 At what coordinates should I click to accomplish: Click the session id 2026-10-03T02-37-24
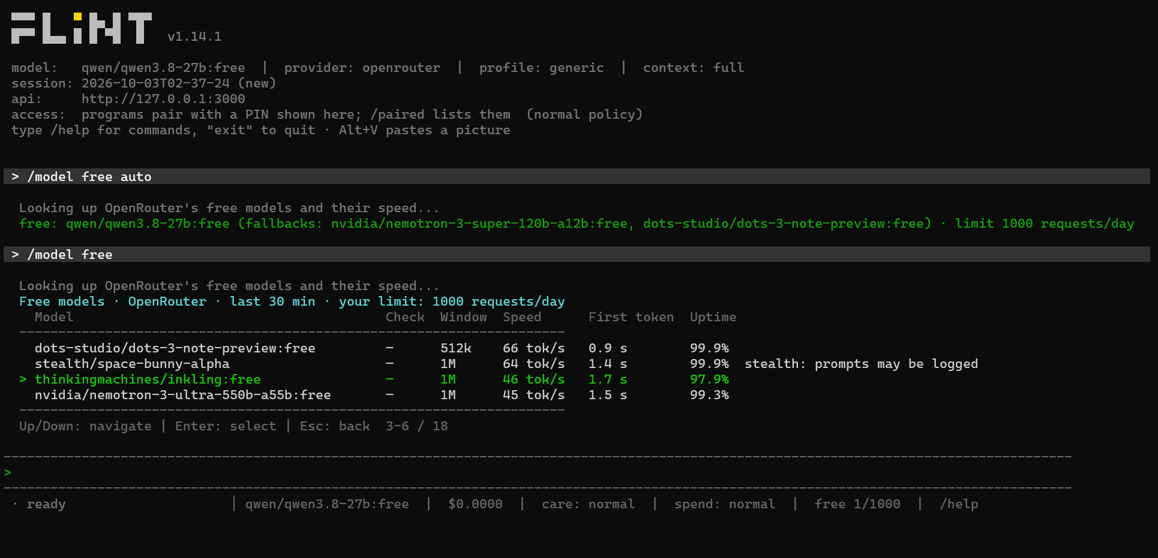point(155,83)
